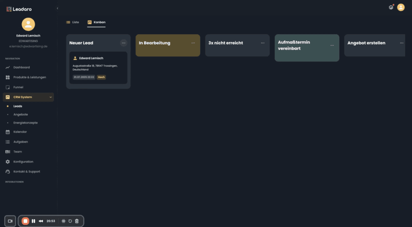Pause the screen recording
Screen dimensions: 412x227
(x=33, y=221)
